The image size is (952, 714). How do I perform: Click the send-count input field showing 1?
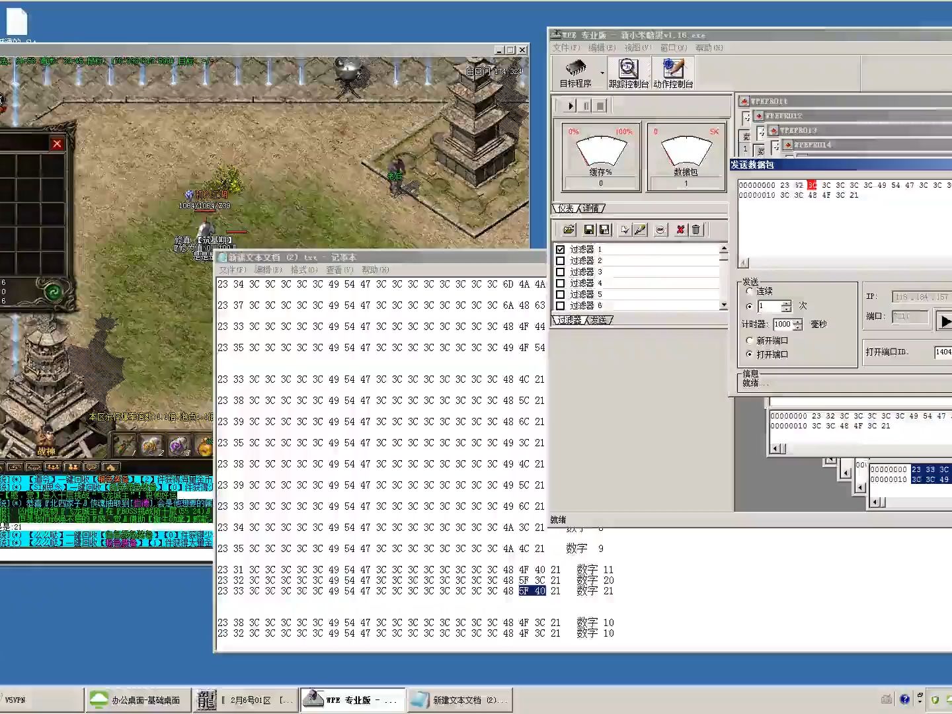(x=770, y=306)
